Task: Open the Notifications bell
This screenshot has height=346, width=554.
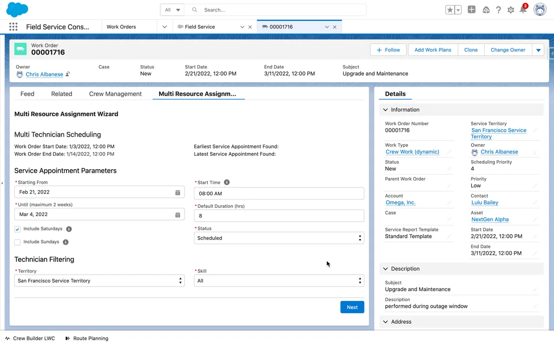Action: [x=523, y=10]
